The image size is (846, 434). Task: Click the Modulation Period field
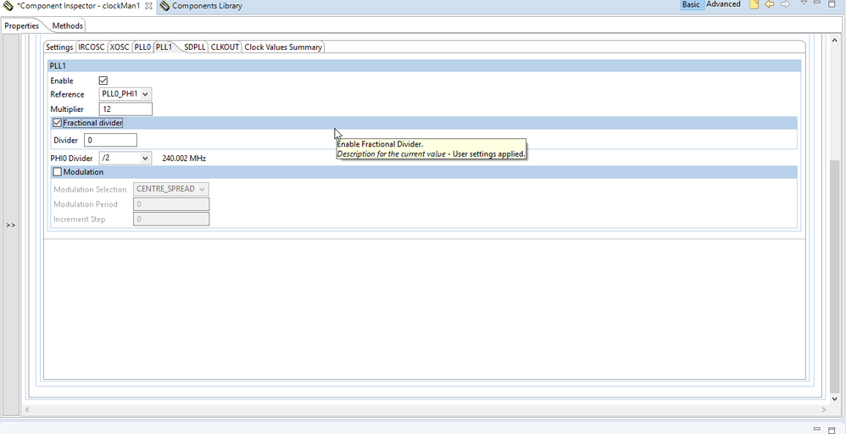(x=171, y=204)
